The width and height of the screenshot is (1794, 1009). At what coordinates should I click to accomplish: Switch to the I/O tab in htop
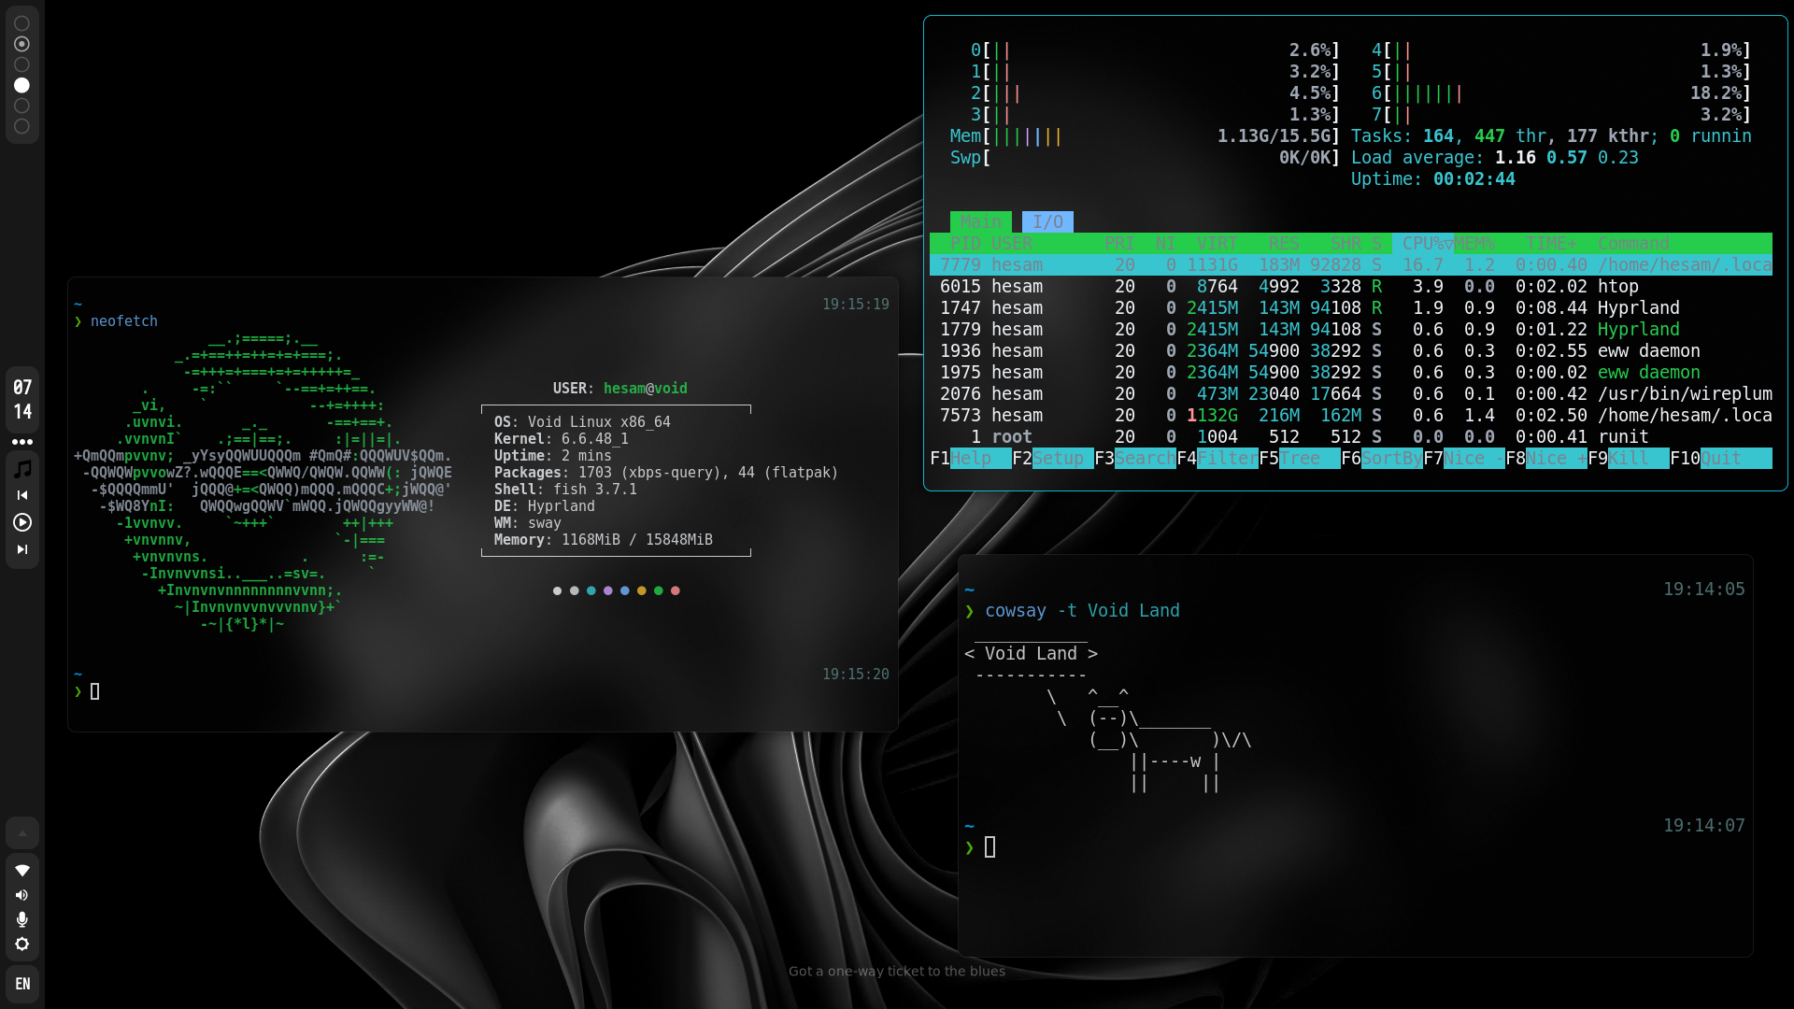[x=1047, y=222]
